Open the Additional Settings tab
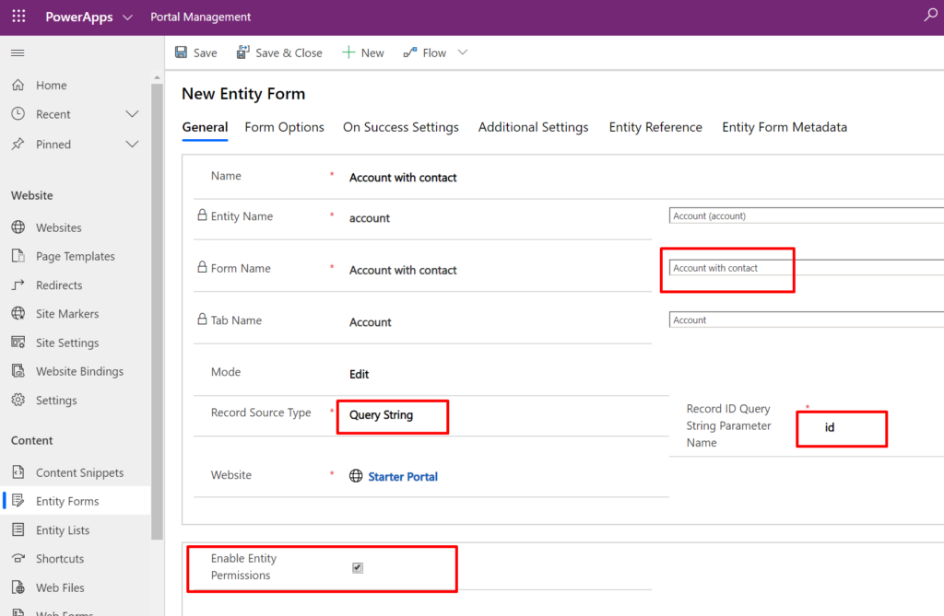The height and width of the screenshot is (616, 944). 534,128
